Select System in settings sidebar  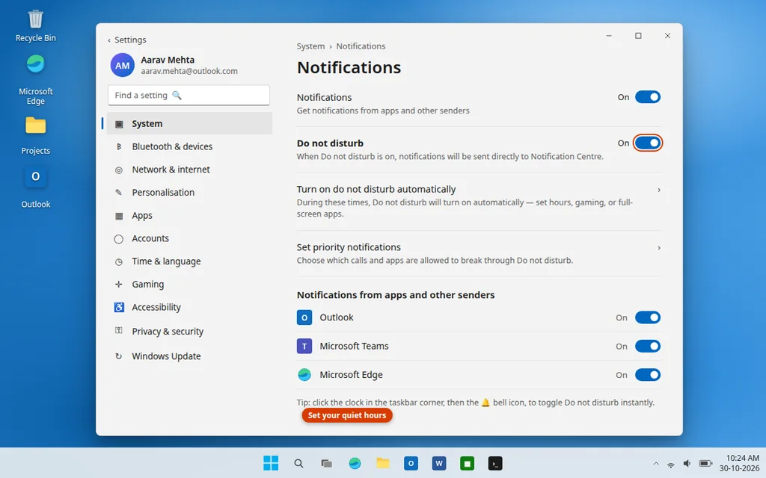pyautogui.click(x=189, y=123)
